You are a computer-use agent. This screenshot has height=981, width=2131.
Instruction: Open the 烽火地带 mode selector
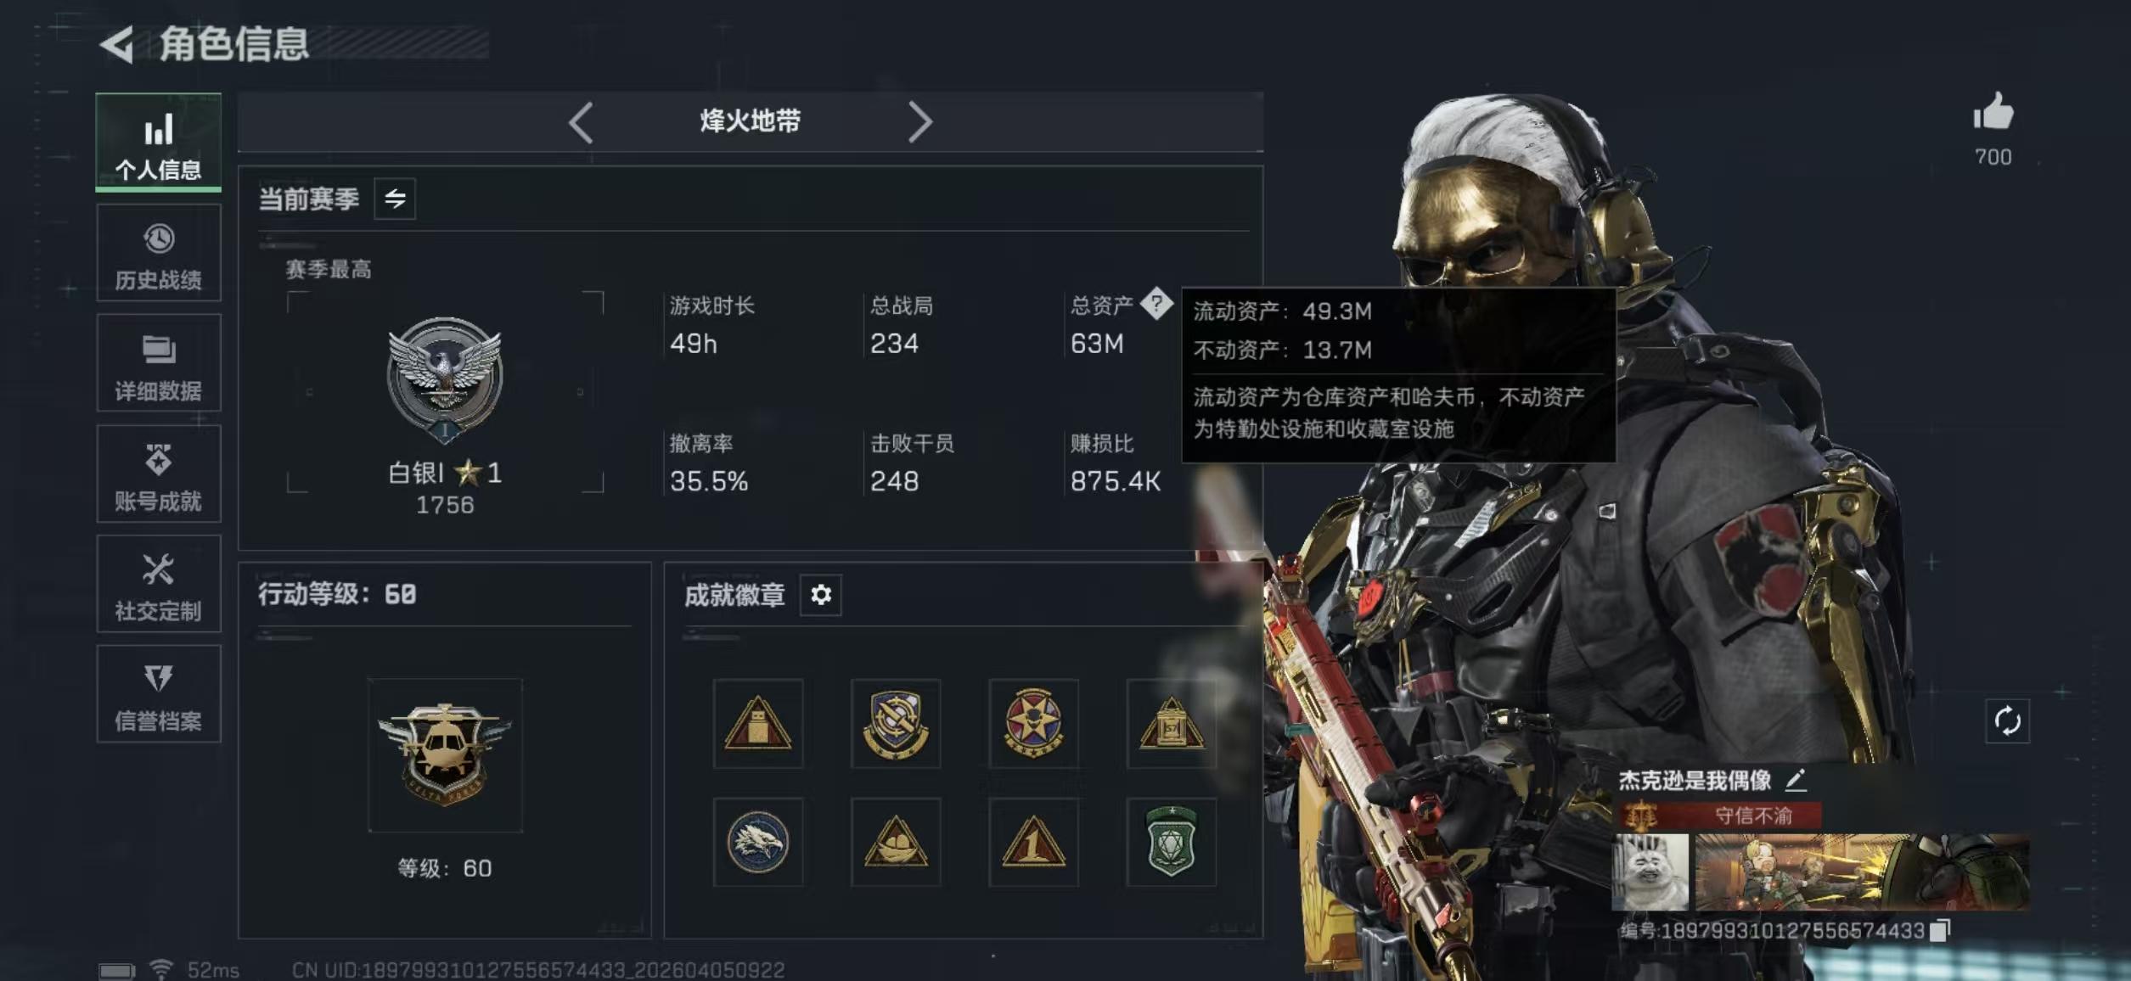click(751, 121)
